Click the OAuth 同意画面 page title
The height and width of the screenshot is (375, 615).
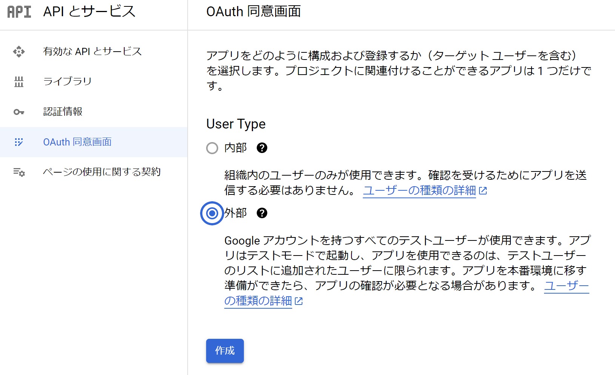[x=253, y=12]
